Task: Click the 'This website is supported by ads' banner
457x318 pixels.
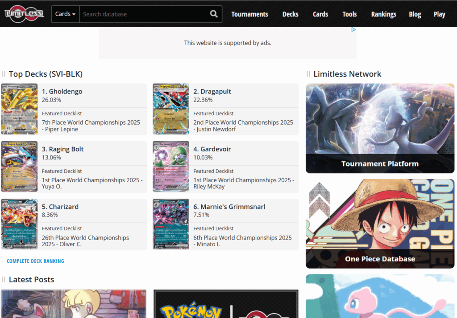Action: (x=228, y=43)
